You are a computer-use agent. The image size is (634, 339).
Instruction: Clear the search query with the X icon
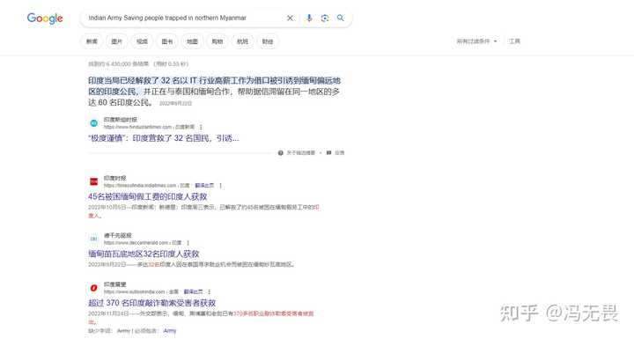point(290,18)
